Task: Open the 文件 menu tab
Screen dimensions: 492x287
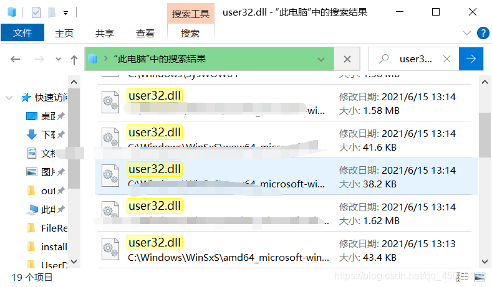Action: (22, 32)
